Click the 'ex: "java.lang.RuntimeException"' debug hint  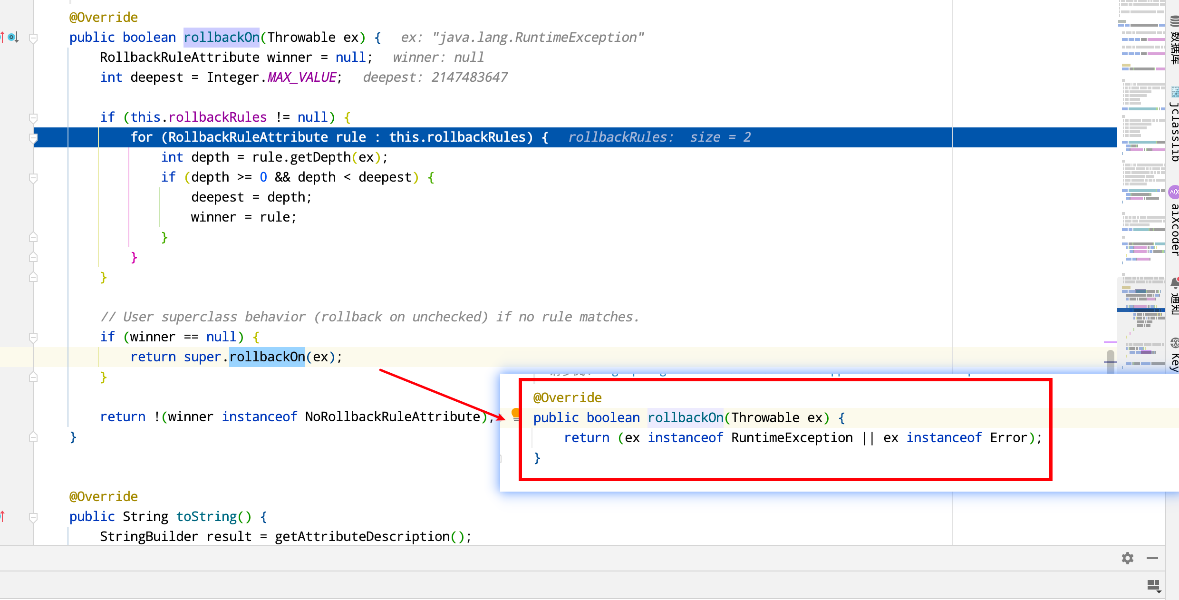pyautogui.click(x=522, y=37)
